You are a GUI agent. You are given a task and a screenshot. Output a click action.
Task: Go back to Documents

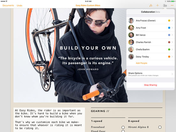click(8, 5)
